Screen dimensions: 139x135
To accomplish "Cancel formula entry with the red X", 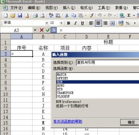I will [x=42, y=30].
